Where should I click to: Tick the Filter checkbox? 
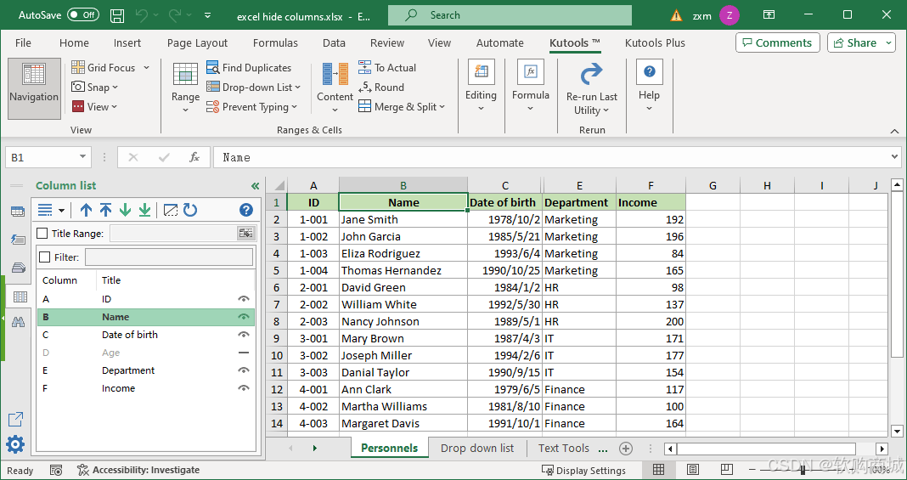point(44,257)
